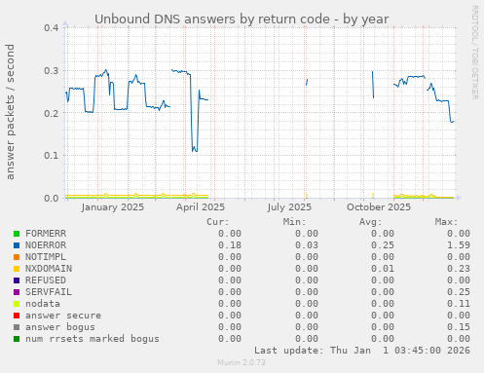
Task: Click the num rrsets marked bogus swatch
Action: click(17, 339)
